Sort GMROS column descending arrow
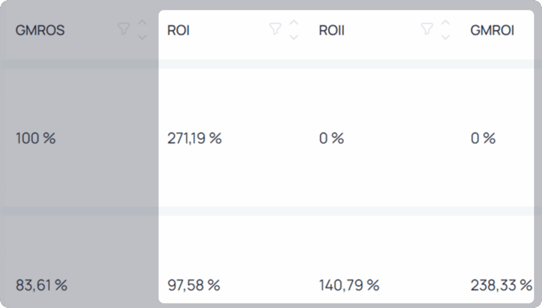 (x=142, y=37)
